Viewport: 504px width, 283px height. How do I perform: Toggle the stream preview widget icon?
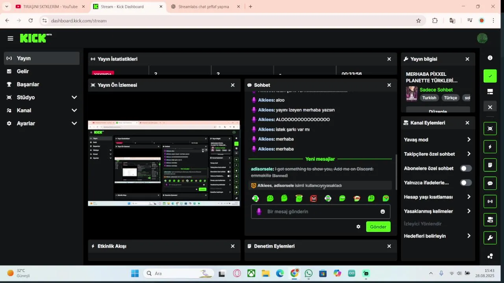point(490,129)
